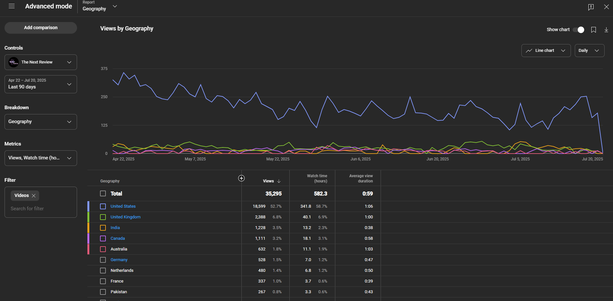Bookmark this report with the save icon

click(593, 30)
